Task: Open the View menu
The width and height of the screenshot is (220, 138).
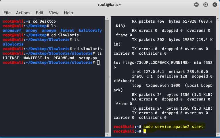Action: coord(53,13)
